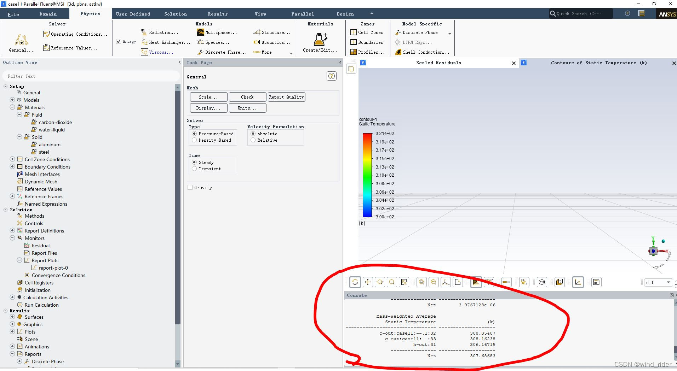Select the pan view tool
677x371 pixels.
coord(368,282)
